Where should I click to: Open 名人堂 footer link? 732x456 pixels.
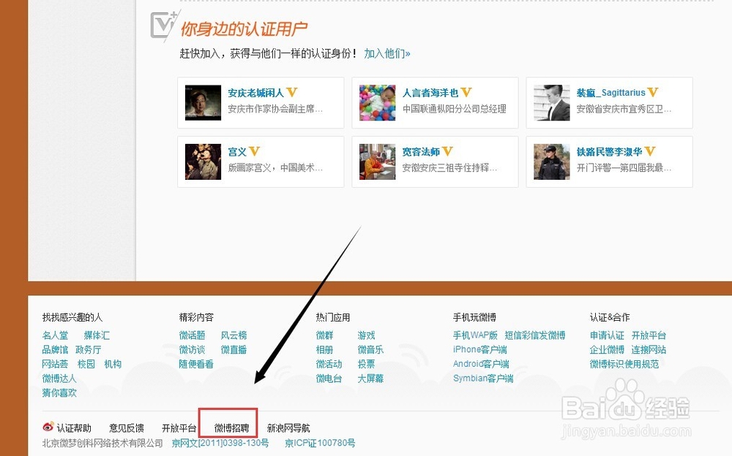[55, 335]
